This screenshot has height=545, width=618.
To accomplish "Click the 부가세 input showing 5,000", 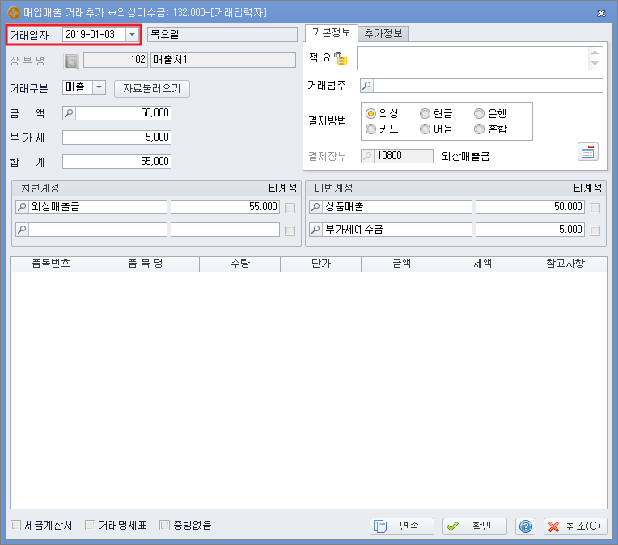I will point(116,137).
